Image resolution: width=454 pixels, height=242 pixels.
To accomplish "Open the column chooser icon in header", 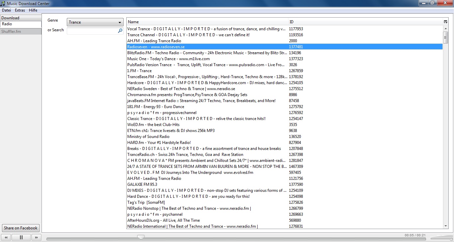I will pos(446,22).
